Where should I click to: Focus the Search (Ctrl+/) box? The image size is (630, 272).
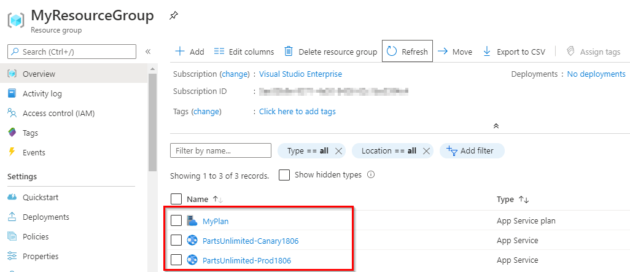pyautogui.click(x=72, y=52)
